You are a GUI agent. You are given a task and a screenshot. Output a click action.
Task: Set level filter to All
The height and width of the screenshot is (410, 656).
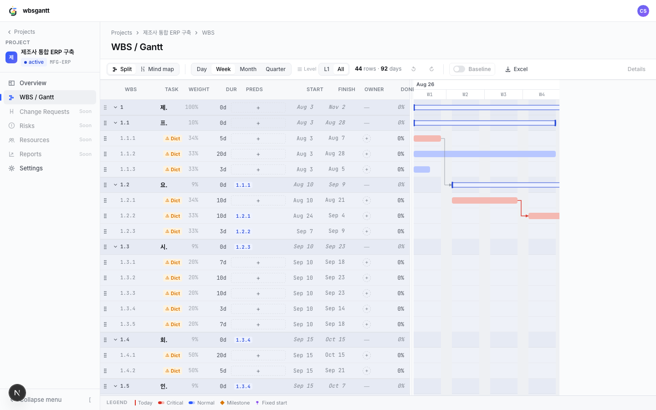tap(341, 69)
